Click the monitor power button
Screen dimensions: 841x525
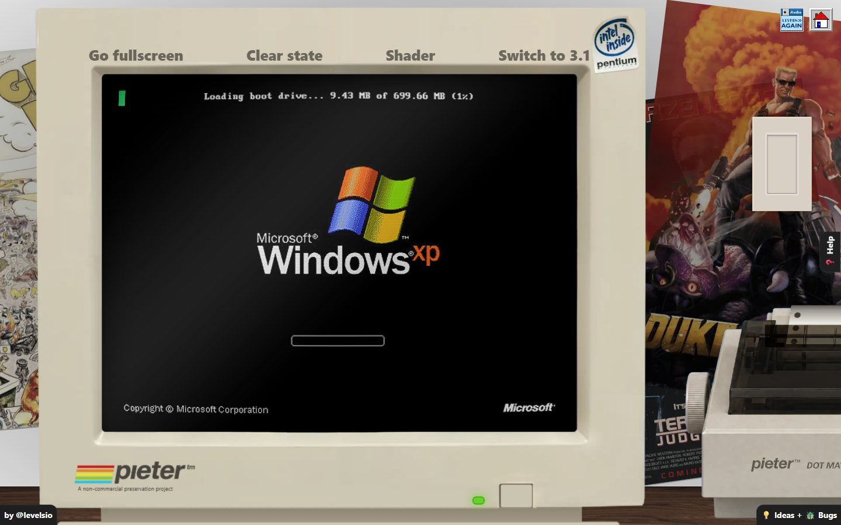coord(516,496)
